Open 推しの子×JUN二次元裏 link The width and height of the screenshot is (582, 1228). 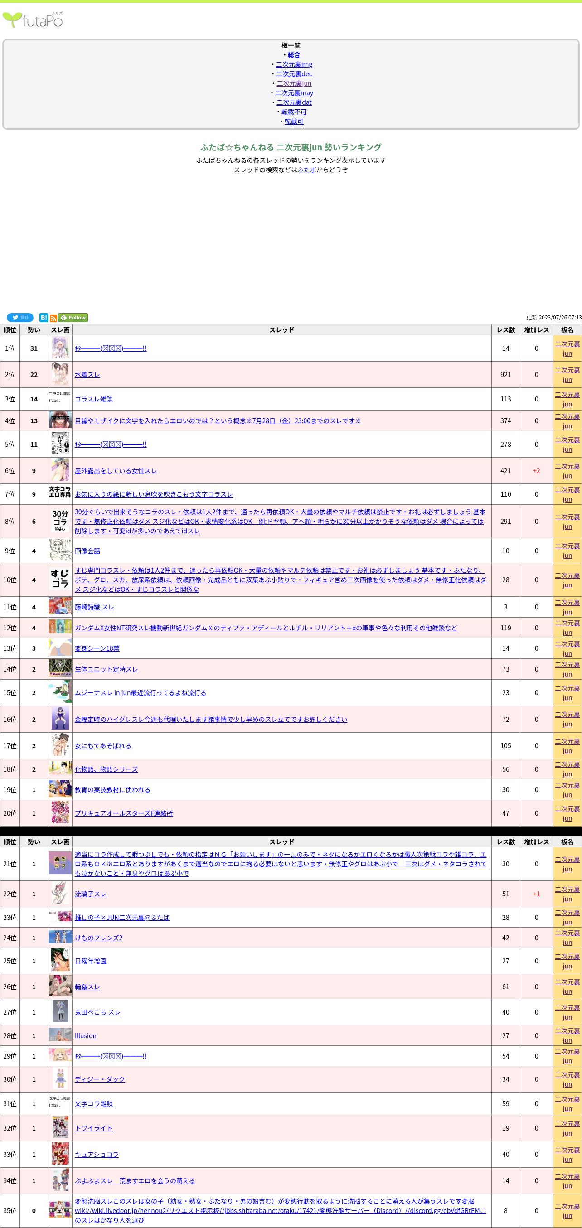[x=122, y=917]
